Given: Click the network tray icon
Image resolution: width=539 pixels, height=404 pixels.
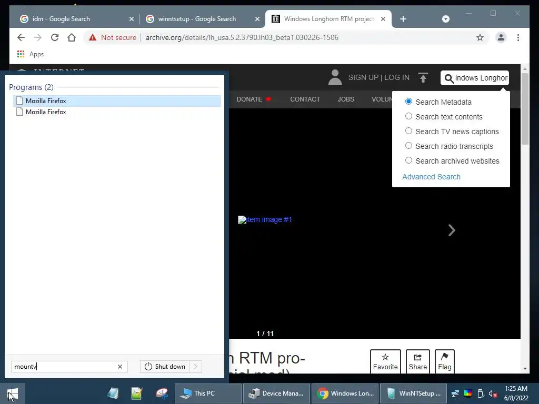Looking at the screenshot, I should [x=455, y=393].
